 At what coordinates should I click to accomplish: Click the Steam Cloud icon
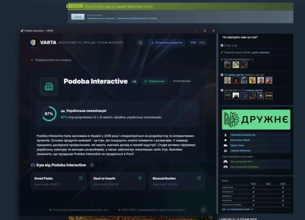click(x=225, y=145)
